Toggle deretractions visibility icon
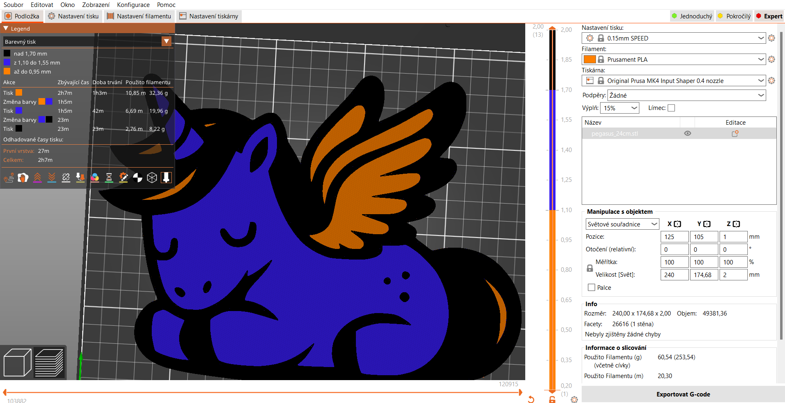This screenshot has height=403, width=785. [52, 177]
